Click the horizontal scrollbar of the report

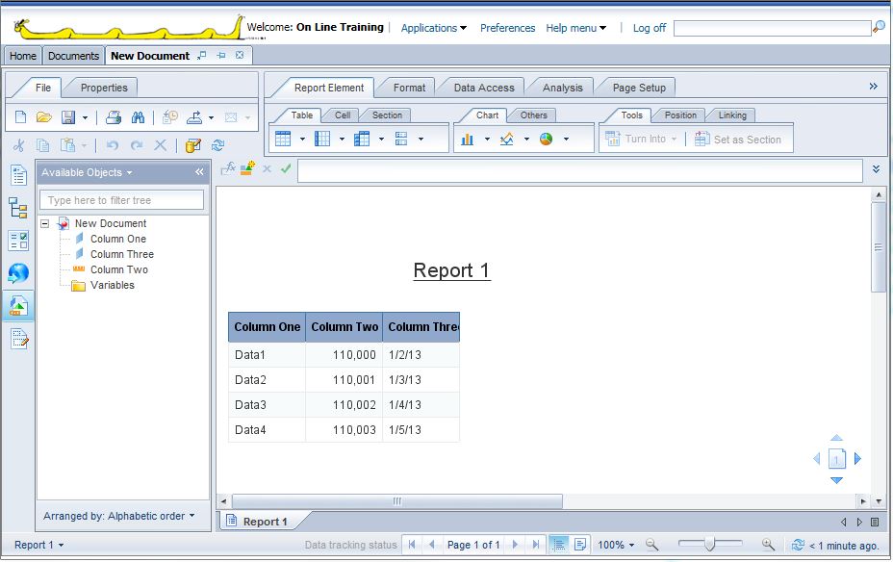coord(397,501)
